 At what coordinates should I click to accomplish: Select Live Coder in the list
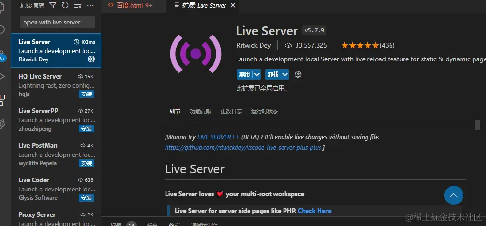(56, 189)
